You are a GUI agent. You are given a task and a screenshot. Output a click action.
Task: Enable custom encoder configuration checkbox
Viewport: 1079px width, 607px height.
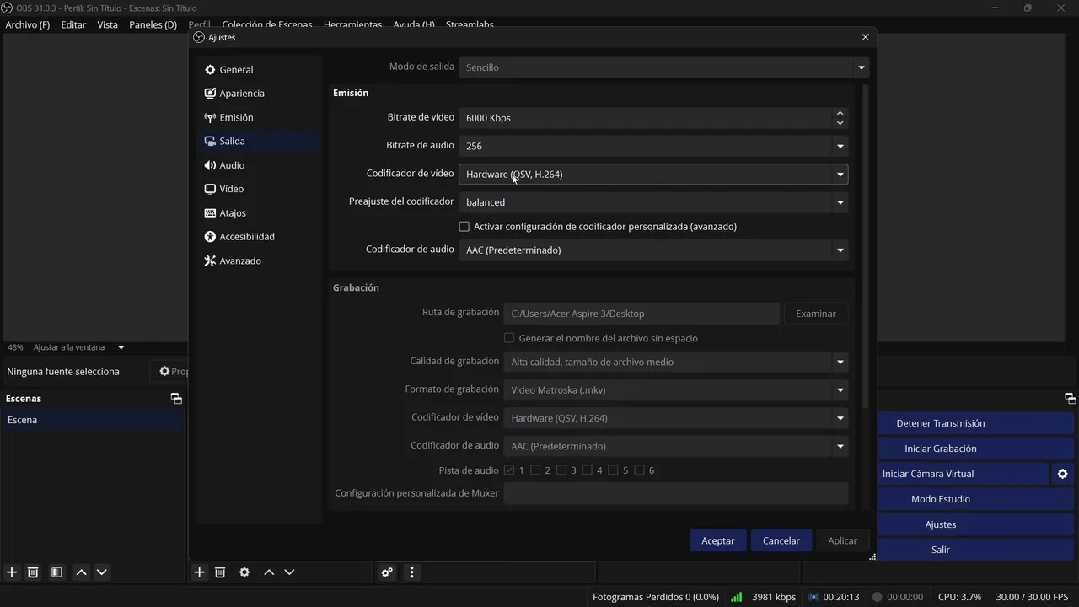pos(464,227)
